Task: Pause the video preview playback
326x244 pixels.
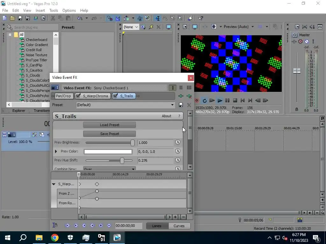Action: 227,101
